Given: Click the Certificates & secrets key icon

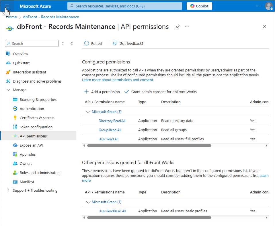Looking at the screenshot, I should pos(15,118).
